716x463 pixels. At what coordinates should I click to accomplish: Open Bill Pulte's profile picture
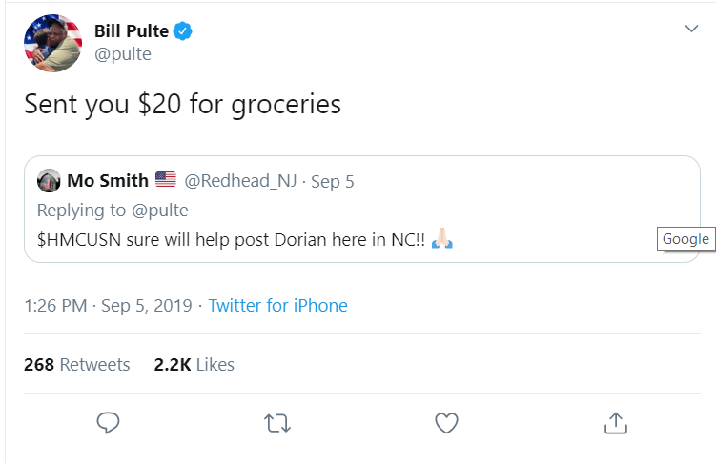click(x=51, y=43)
